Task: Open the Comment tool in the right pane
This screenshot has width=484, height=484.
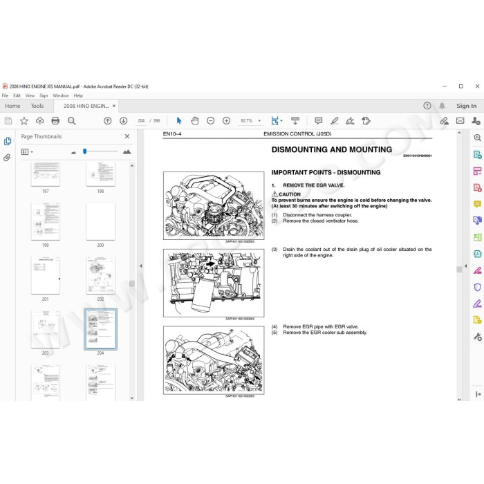Action: point(478,204)
